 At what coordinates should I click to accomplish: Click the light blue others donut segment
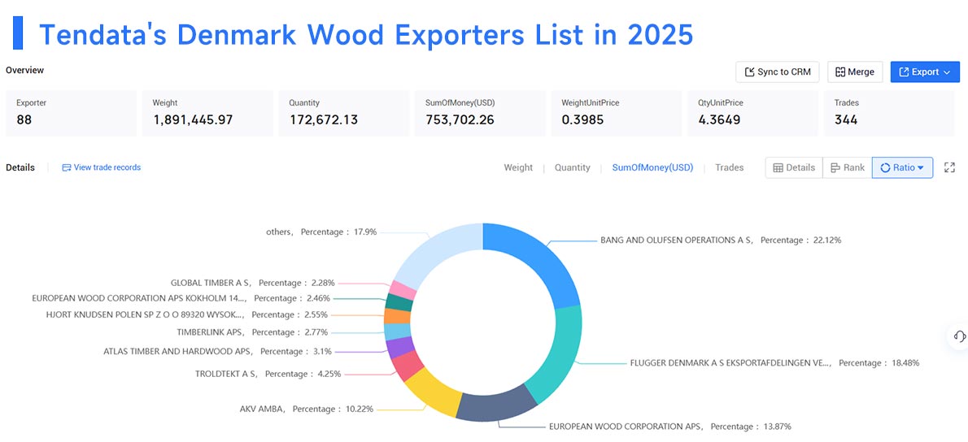pyautogui.click(x=434, y=252)
